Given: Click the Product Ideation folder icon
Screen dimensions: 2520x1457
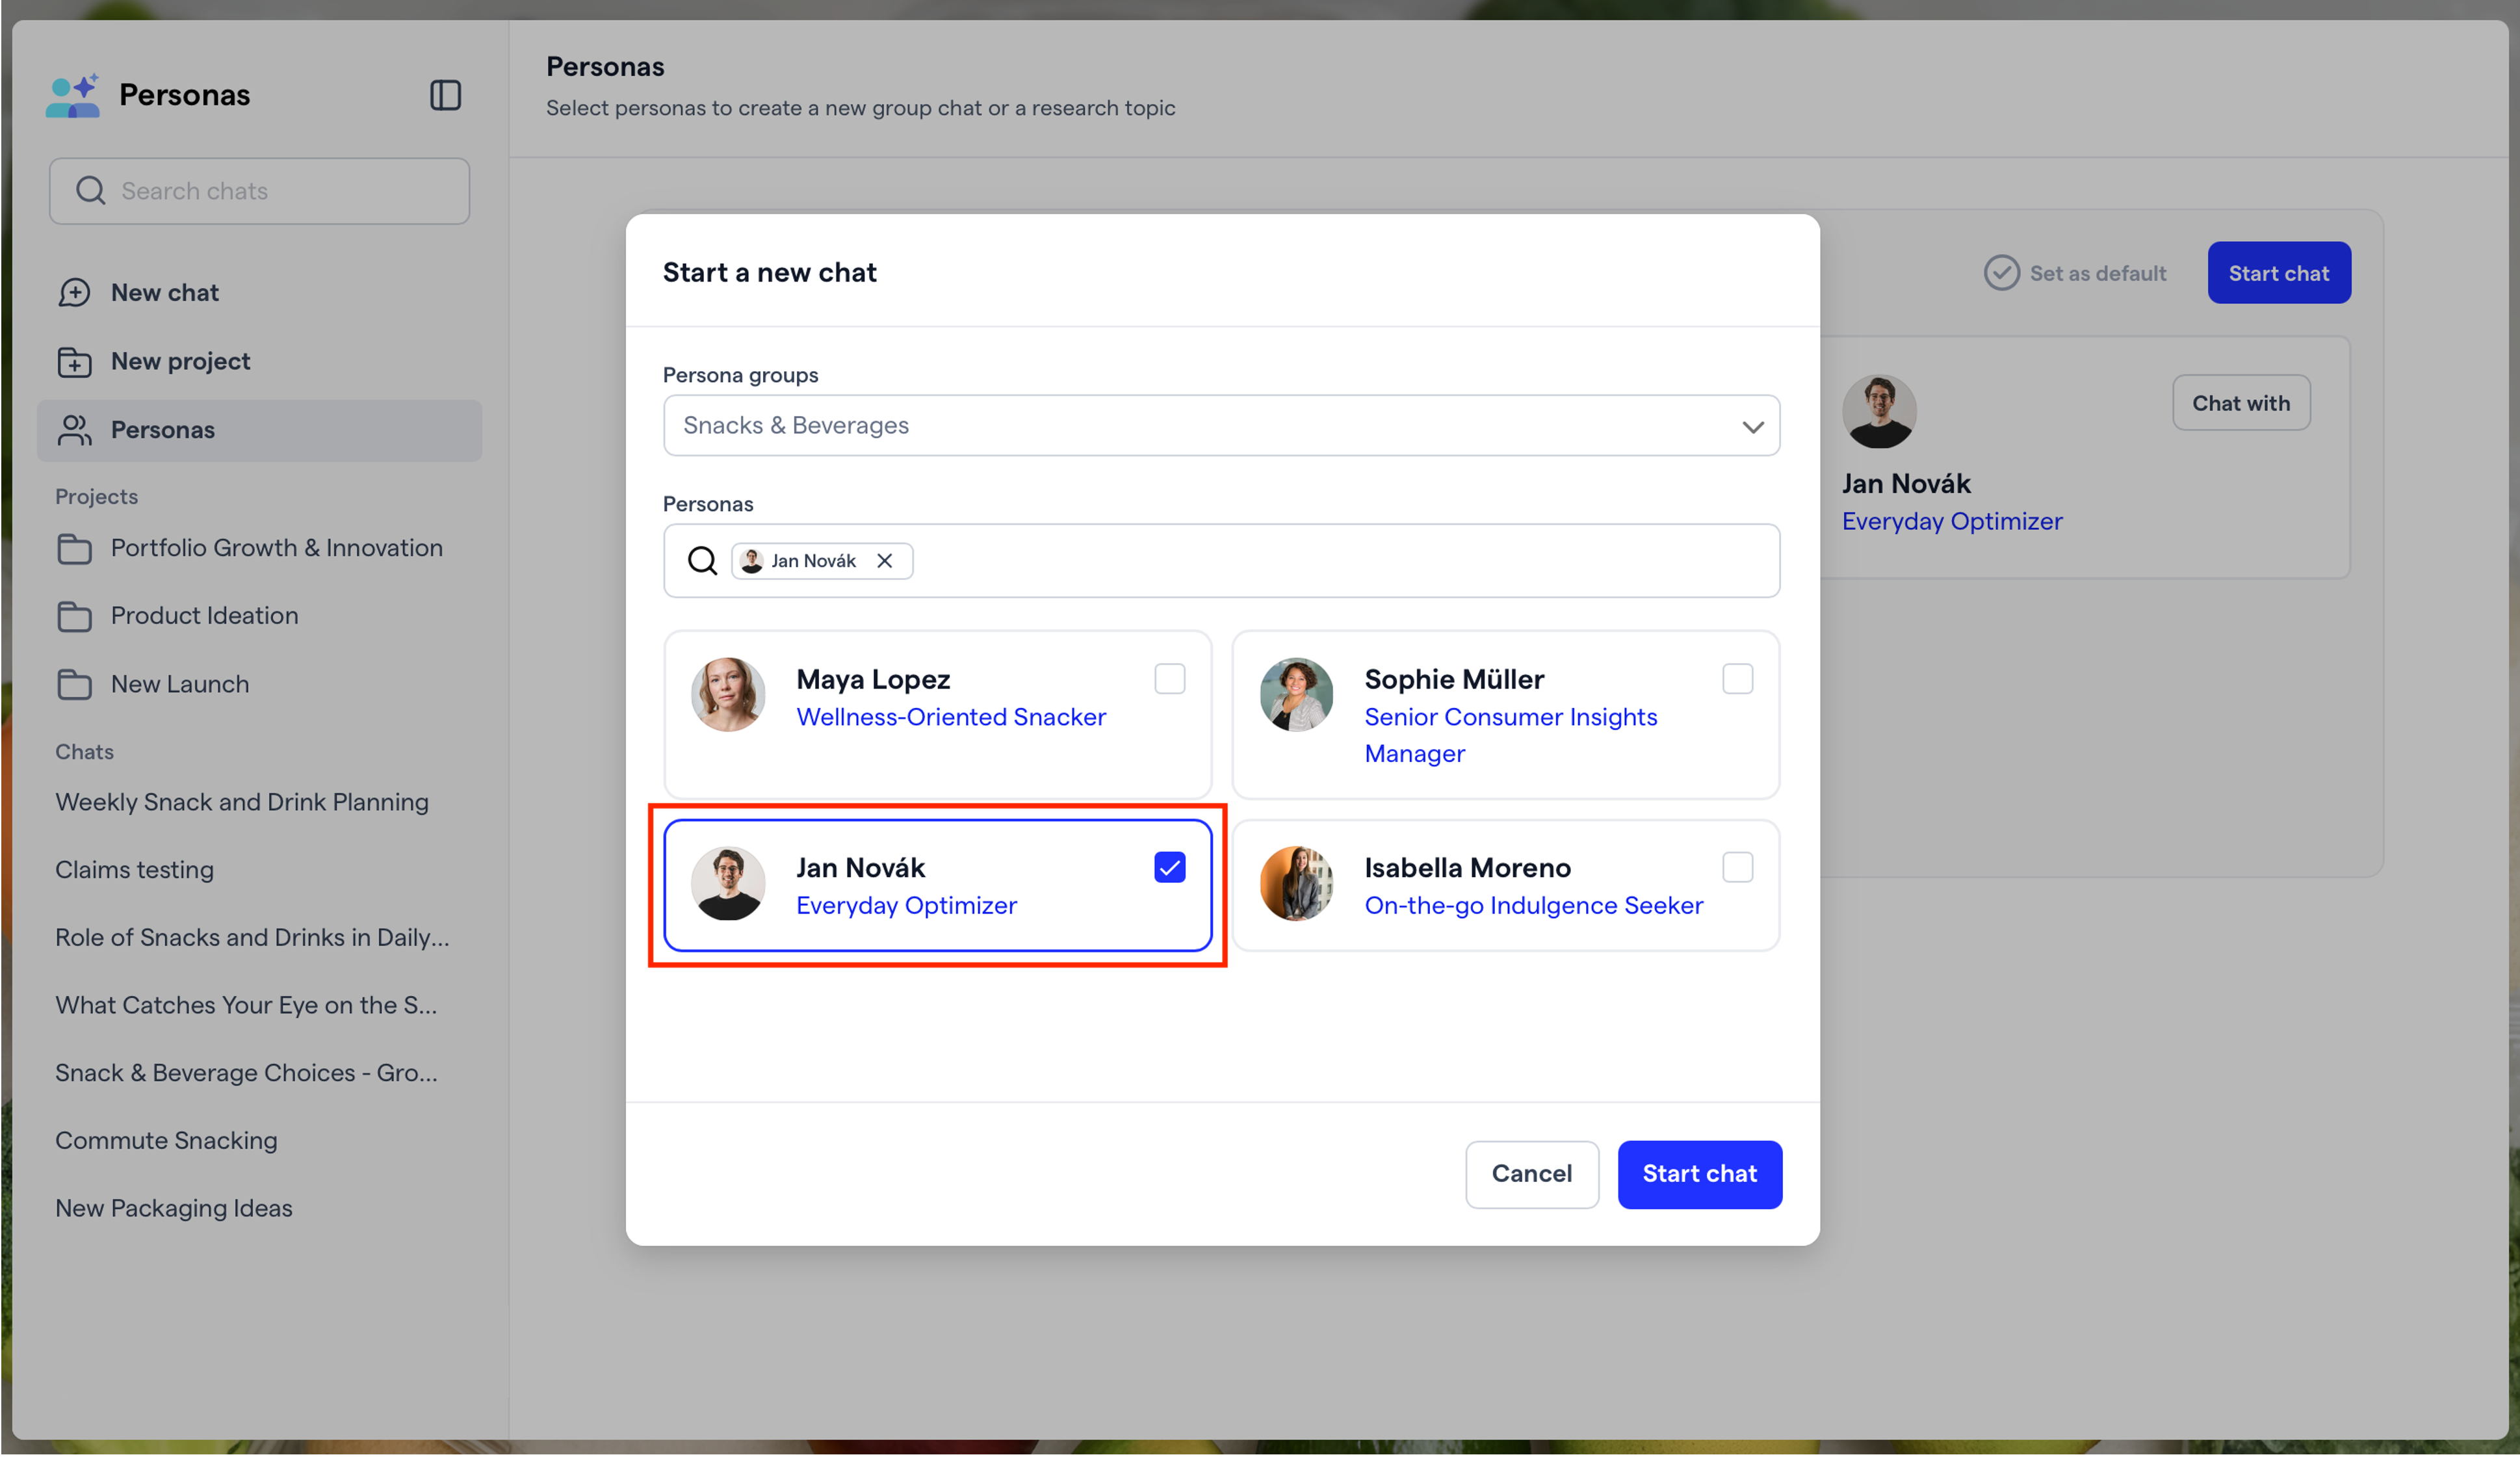Looking at the screenshot, I should pyautogui.click(x=74, y=616).
